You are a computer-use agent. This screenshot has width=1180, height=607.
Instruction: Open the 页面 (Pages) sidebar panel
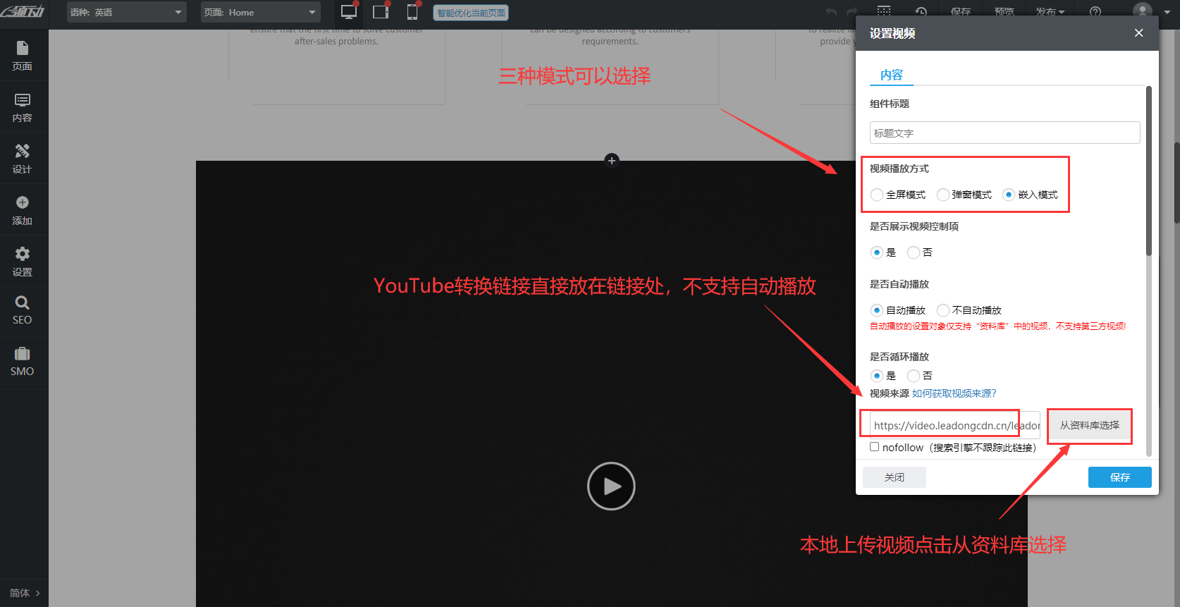coord(23,56)
